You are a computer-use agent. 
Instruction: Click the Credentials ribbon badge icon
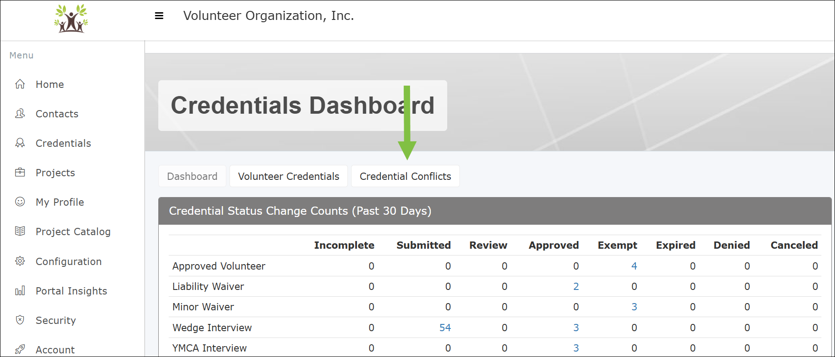20,143
